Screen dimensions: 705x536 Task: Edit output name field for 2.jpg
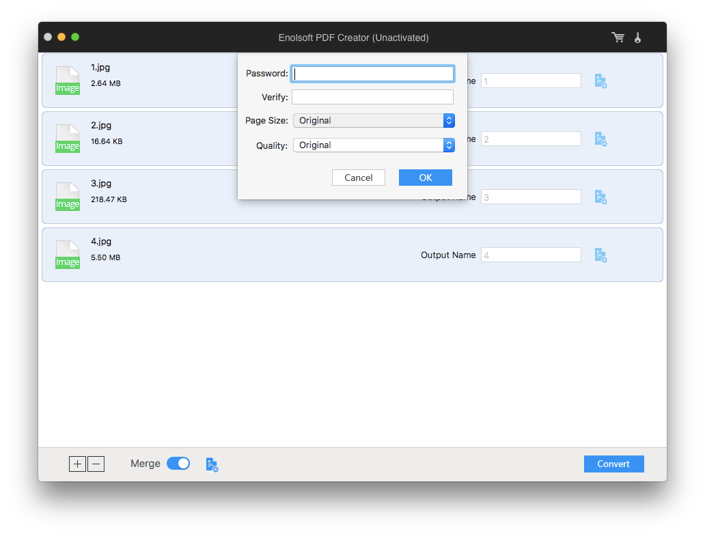coord(531,139)
